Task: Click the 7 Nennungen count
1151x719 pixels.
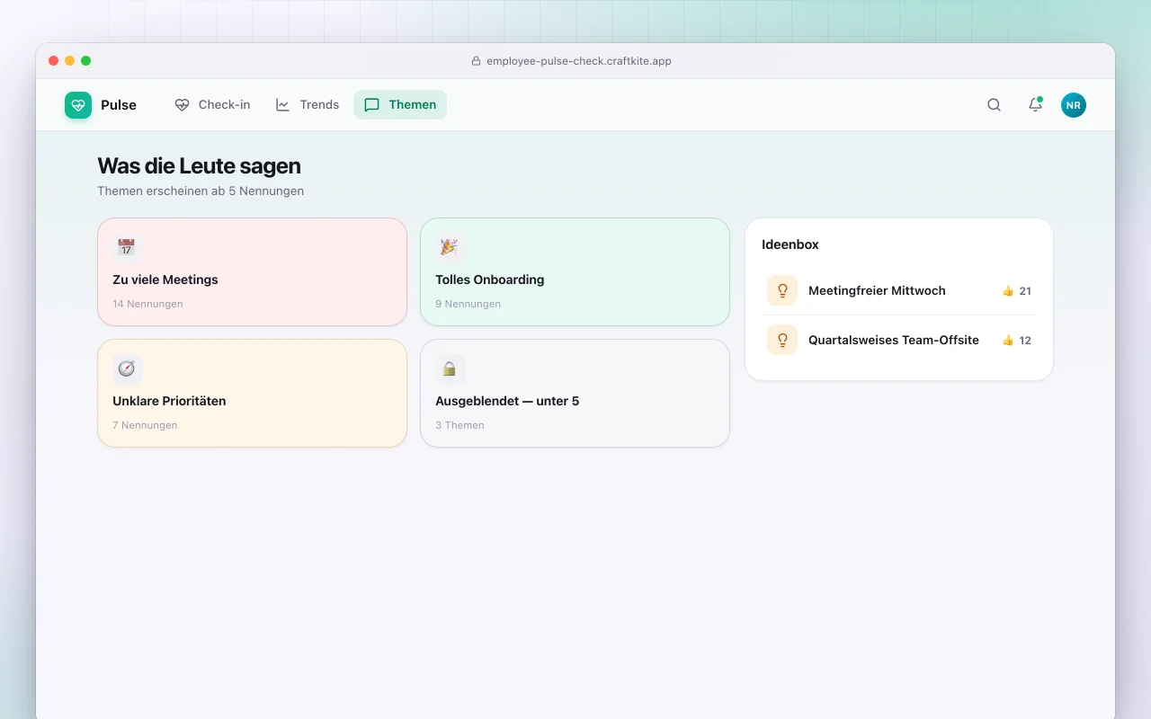Action: [145, 425]
